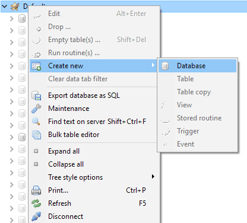Select Run routine(s) ... entry

click(93, 53)
